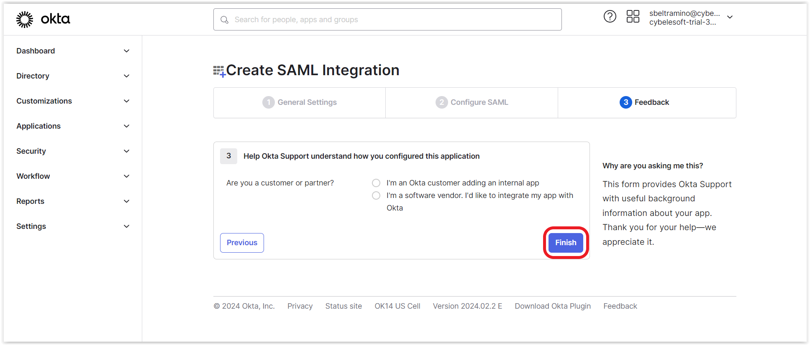This screenshot has width=810, height=345.
Task: Open the user account dropdown arrow
Action: 730,17
